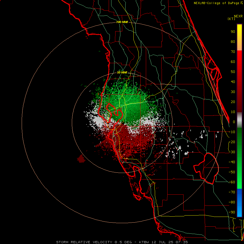Click the NEXR label above the color scale

point(238,16)
